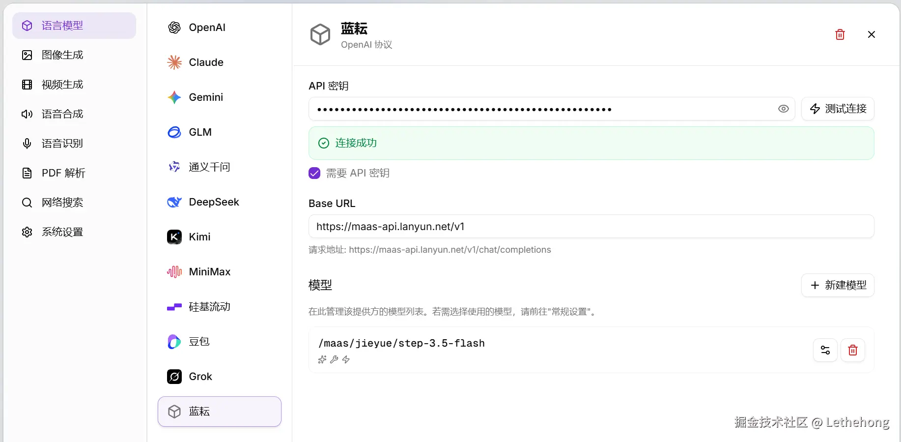Click the 连接成功 check circle icon

pyautogui.click(x=324, y=143)
